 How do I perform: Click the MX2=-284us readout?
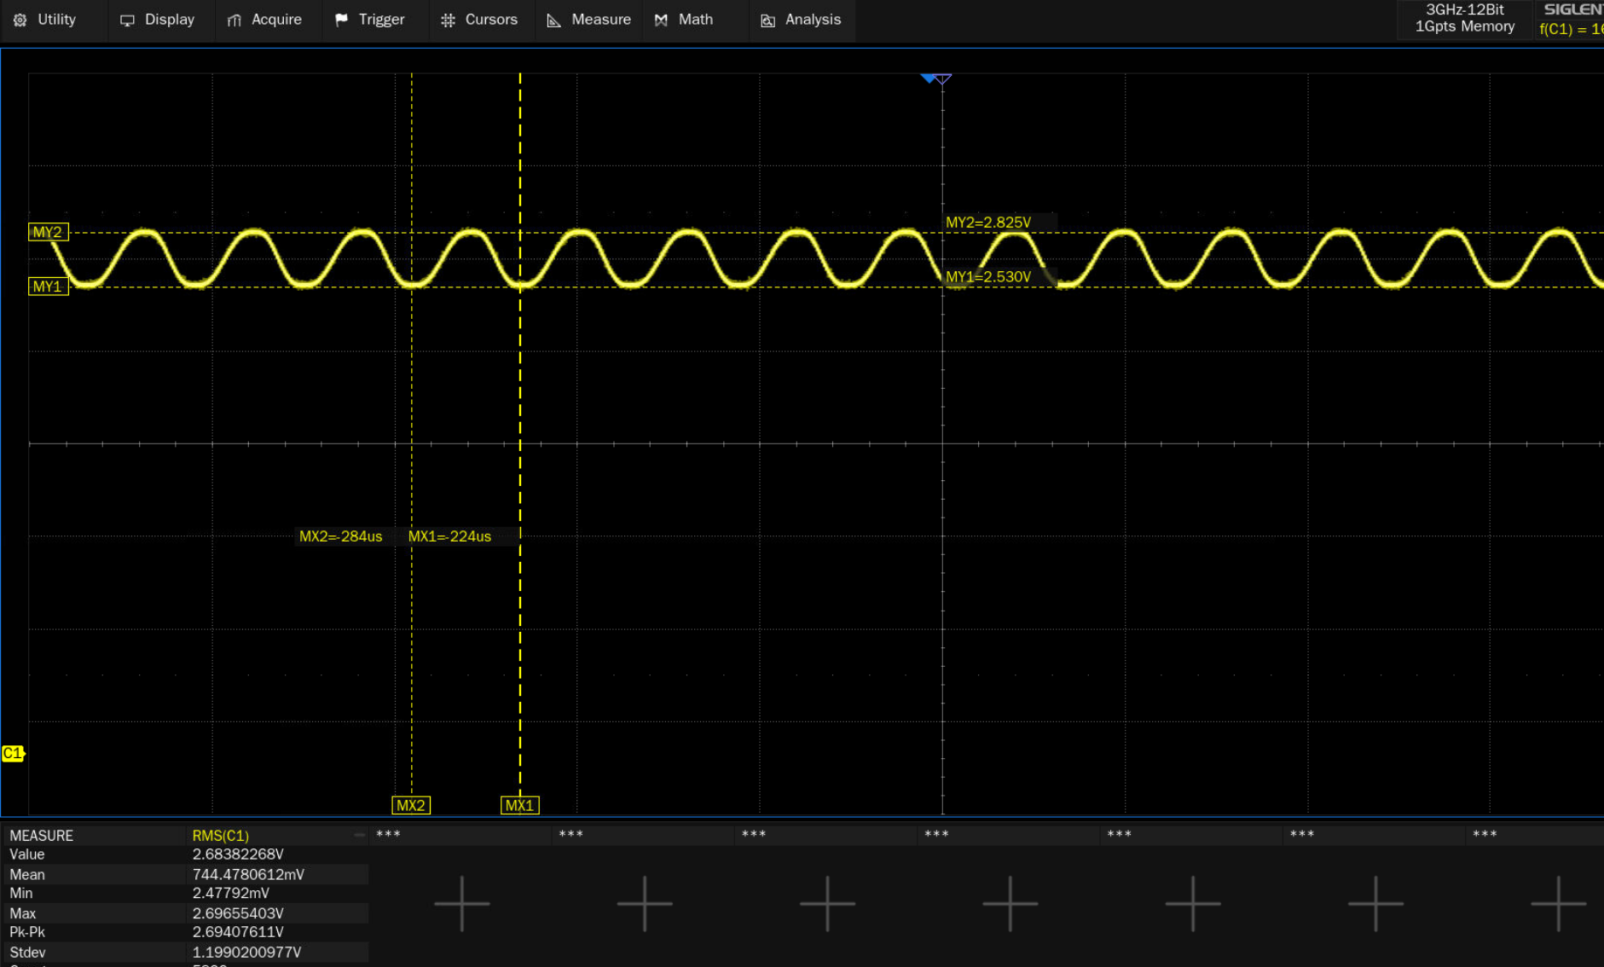coord(340,536)
